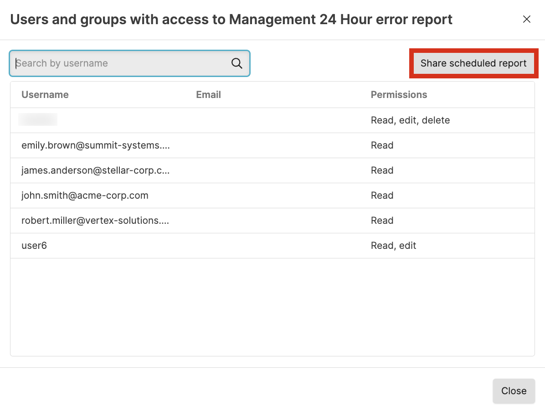
Task: Click the Read permission for james.anderson
Action: [x=382, y=170]
